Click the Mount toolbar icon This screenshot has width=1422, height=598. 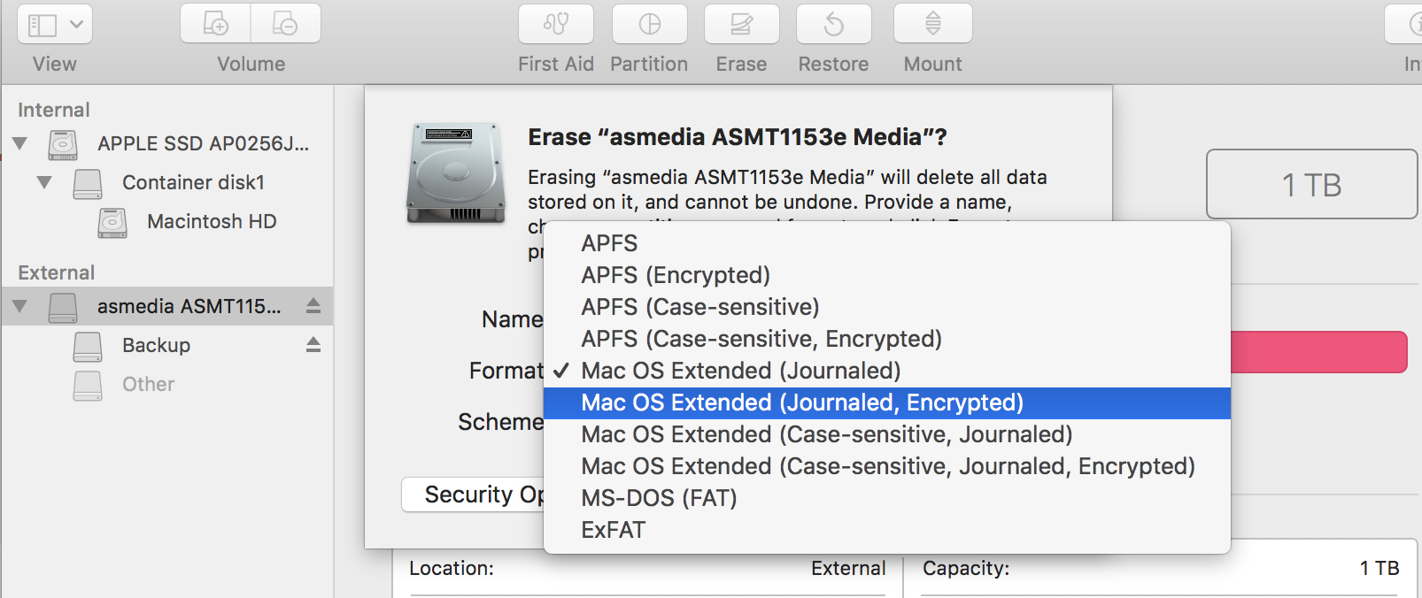click(933, 24)
